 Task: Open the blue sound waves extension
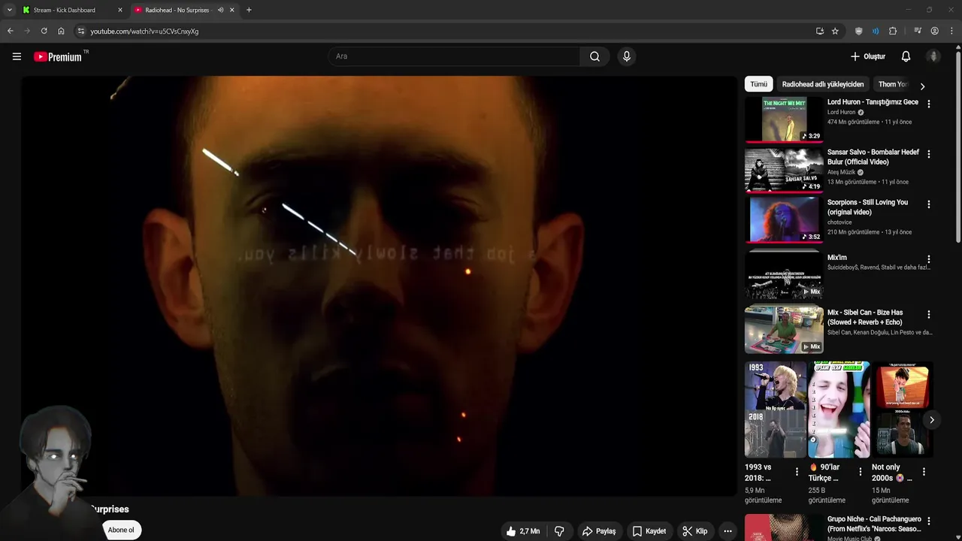coord(876,31)
